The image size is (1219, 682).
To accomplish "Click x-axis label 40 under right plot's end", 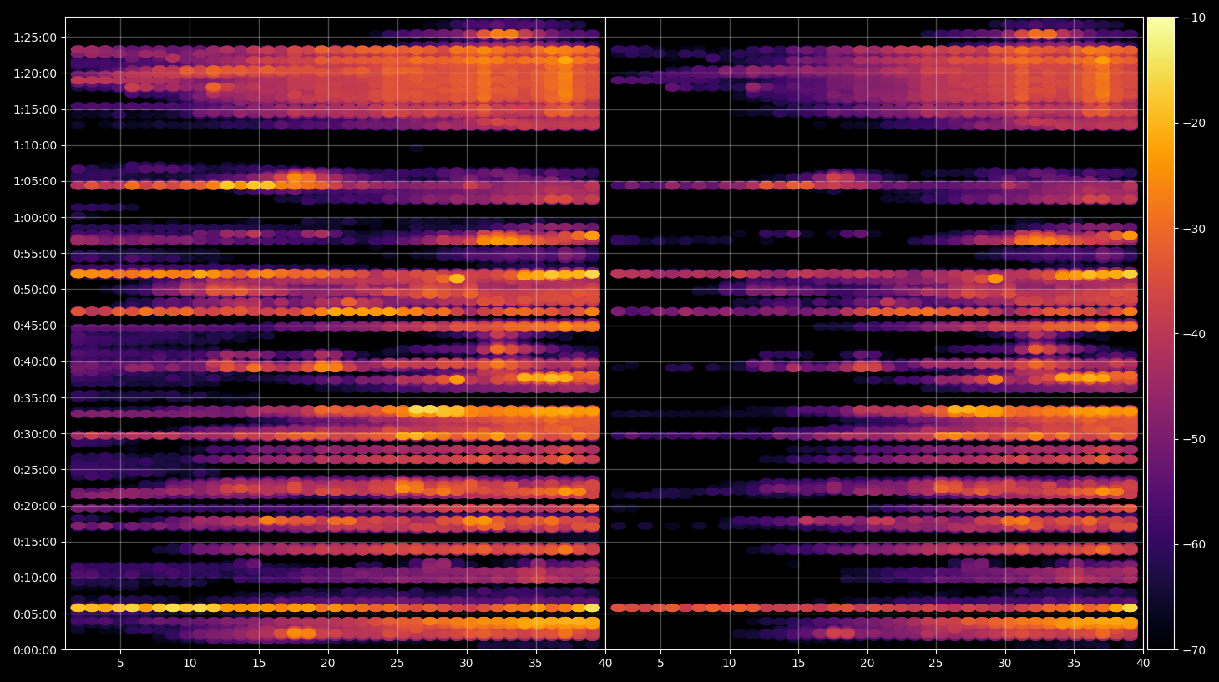I will (x=1143, y=664).
